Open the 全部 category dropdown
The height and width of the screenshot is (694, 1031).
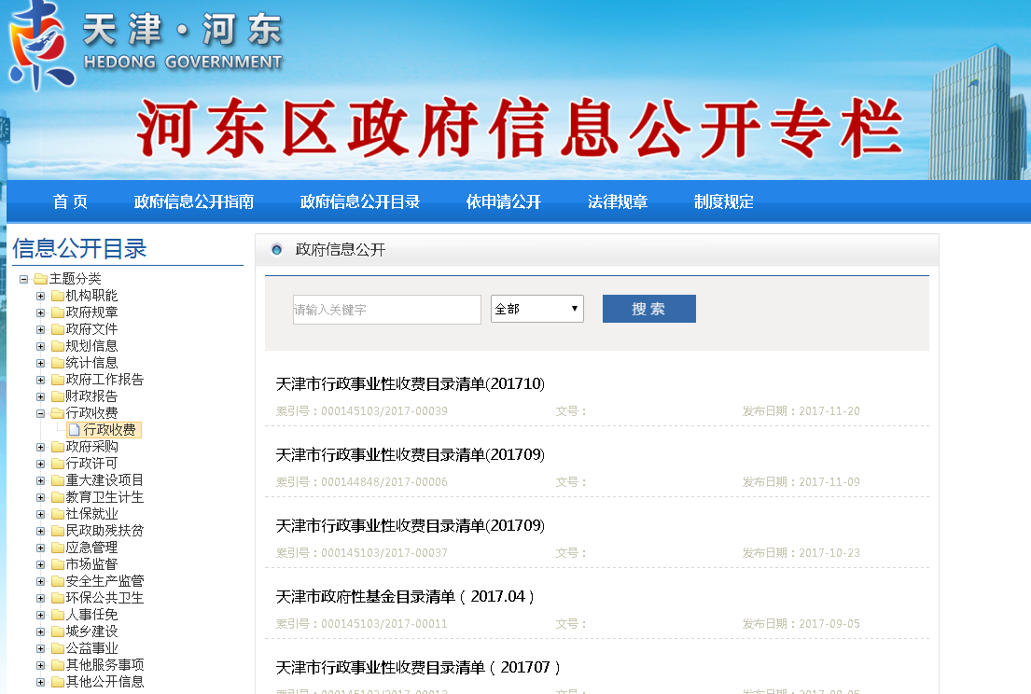pos(536,309)
